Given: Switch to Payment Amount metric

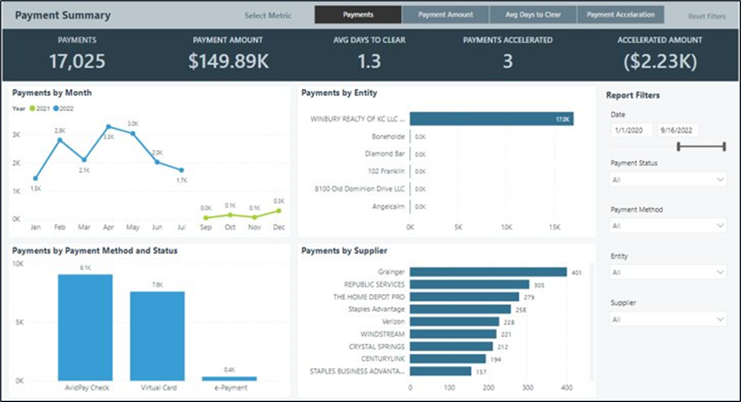Looking at the screenshot, I should tap(446, 15).
